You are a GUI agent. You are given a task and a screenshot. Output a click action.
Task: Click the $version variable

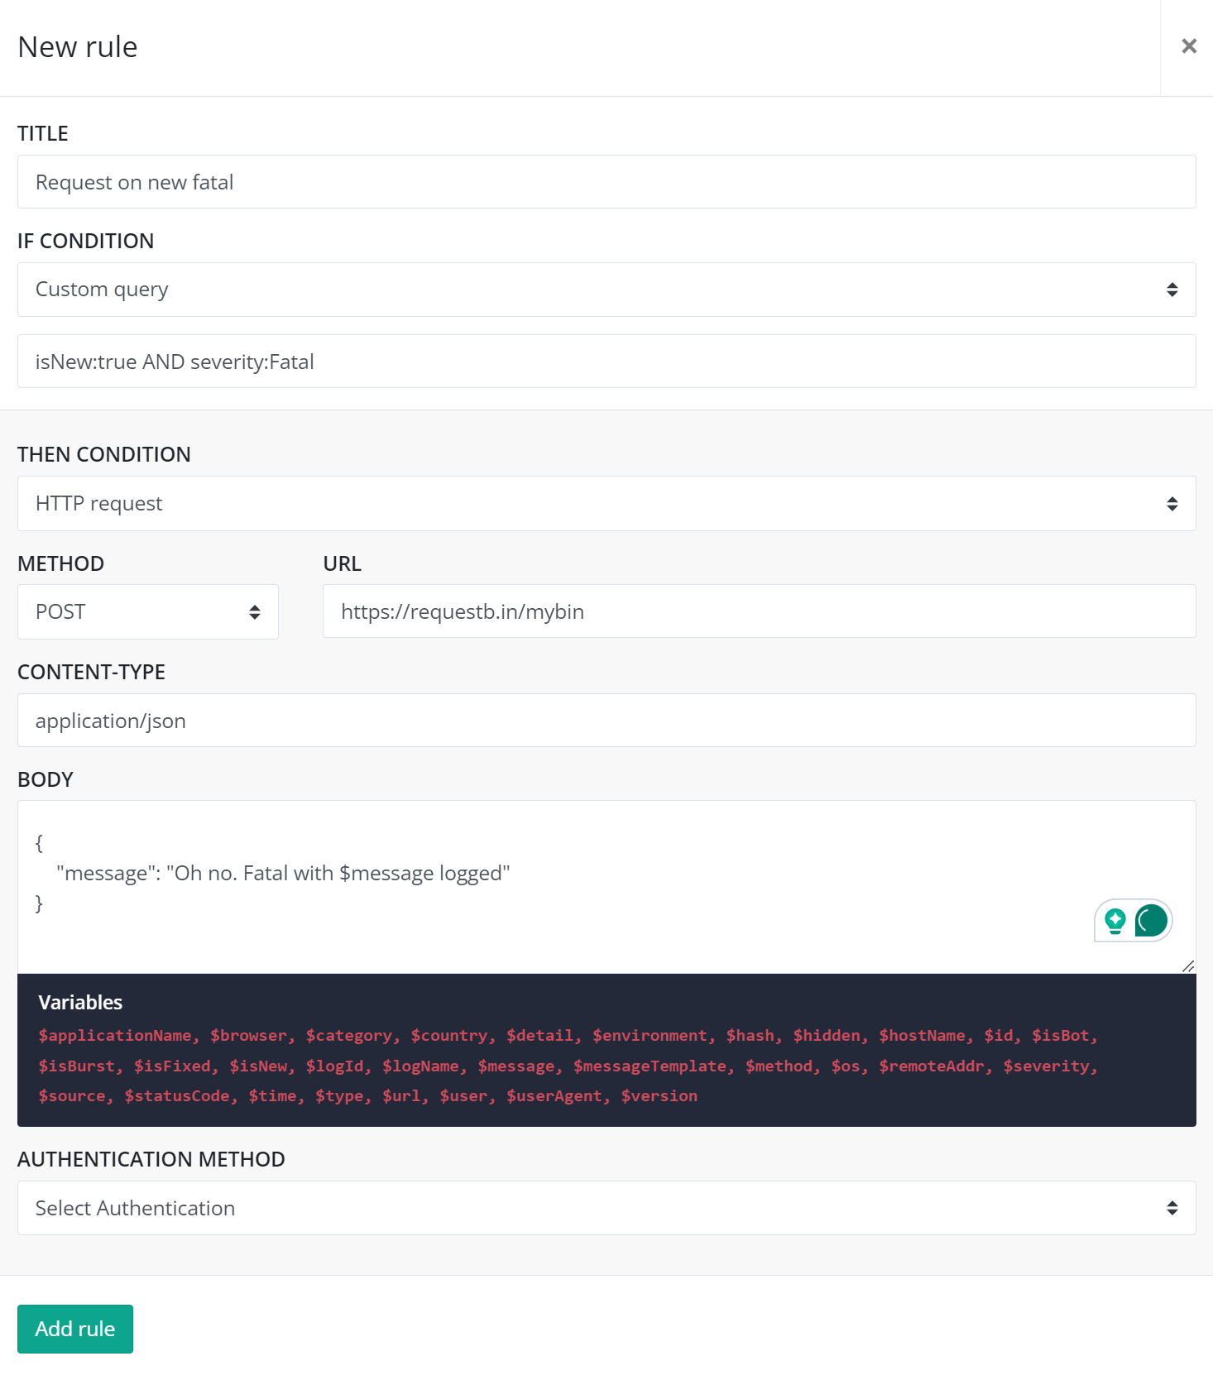pos(659,1096)
